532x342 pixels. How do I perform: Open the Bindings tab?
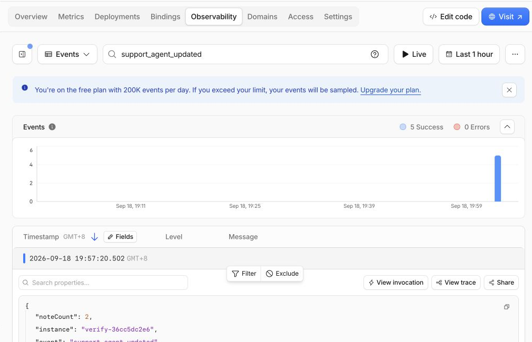click(165, 17)
